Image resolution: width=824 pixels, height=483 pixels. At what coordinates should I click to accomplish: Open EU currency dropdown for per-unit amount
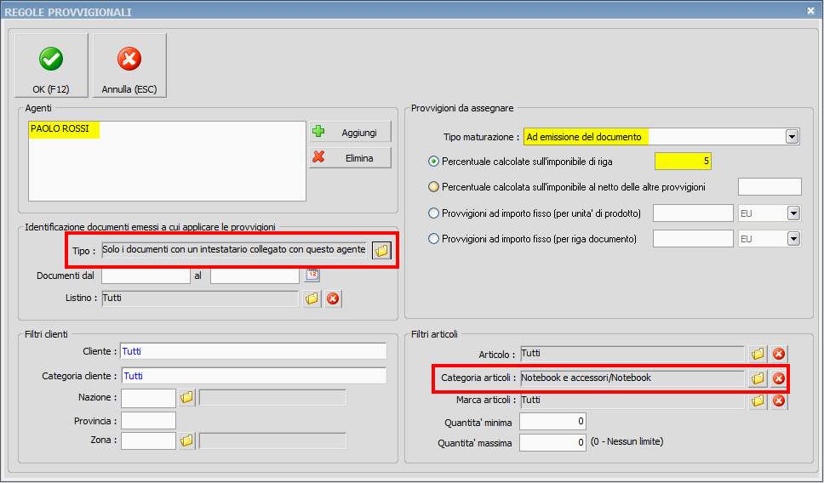pos(793,213)
